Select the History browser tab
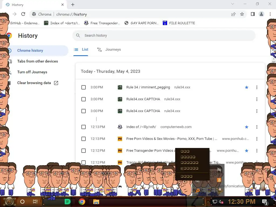The width and height of the screenshot is (276, 207). point(34,5)
